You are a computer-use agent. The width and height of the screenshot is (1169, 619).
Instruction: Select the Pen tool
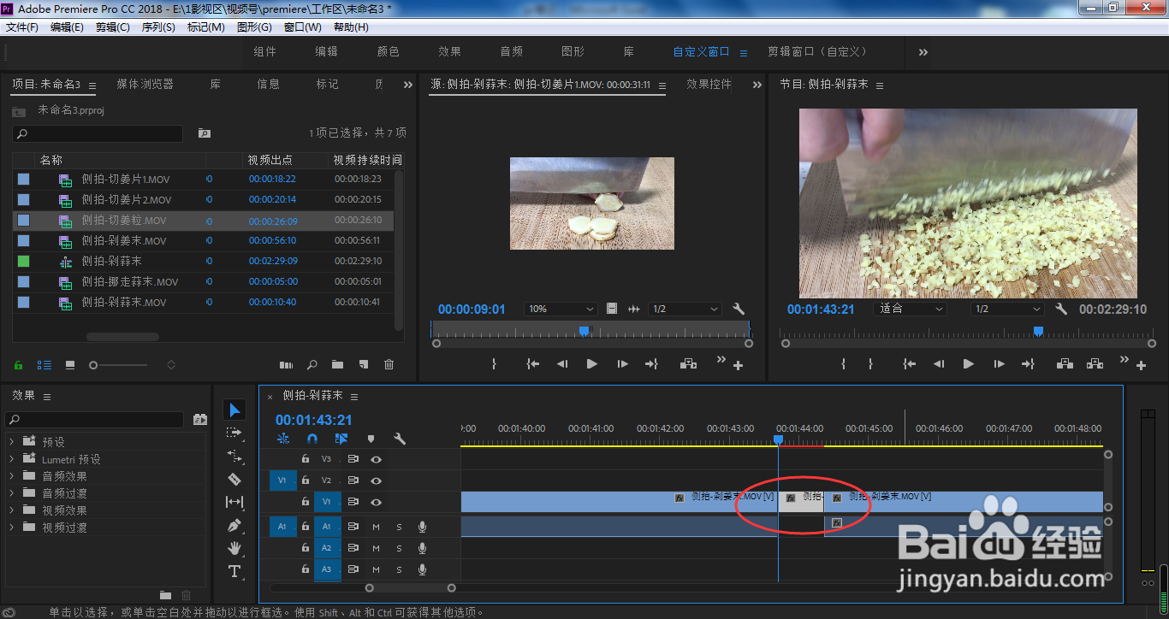[x=235, y=525]
